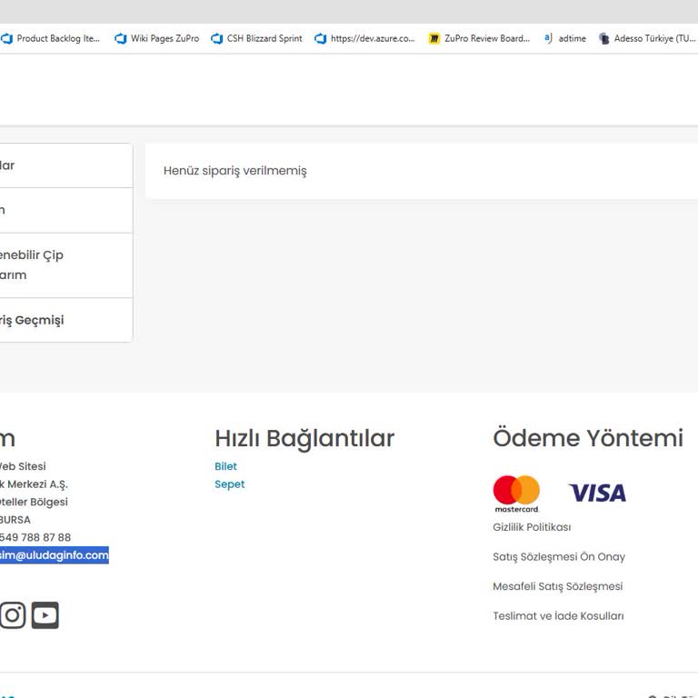Open the Adesso Türkiye bookmark
The height and width of the screenshot is (698, 698).
(x=647, y=38)
